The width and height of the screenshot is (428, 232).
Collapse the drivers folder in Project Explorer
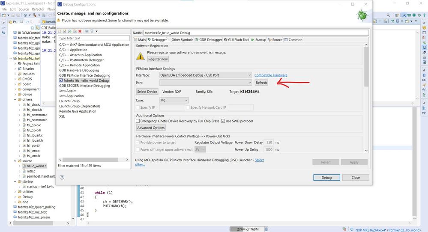click(x=15, y=99)
